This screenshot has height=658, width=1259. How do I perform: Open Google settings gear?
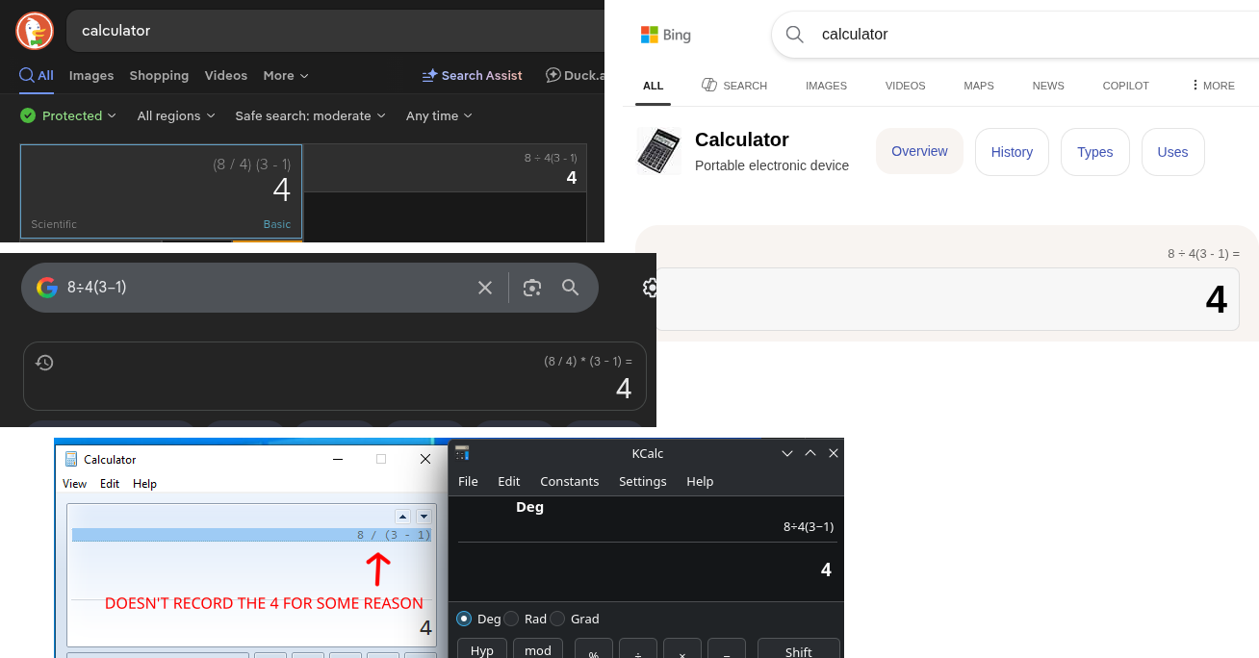(651, 288)
